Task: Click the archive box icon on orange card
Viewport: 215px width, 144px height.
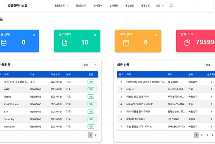Action: [x=126, y=43]
